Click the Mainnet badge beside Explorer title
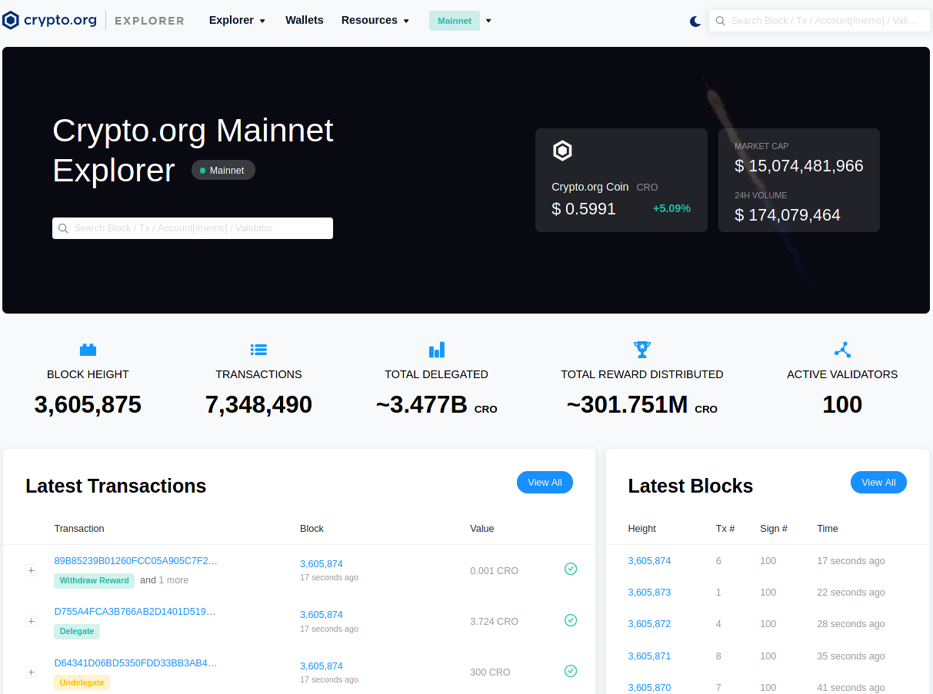The height and width of the screenshot is (694, 933). pos(223,170)
